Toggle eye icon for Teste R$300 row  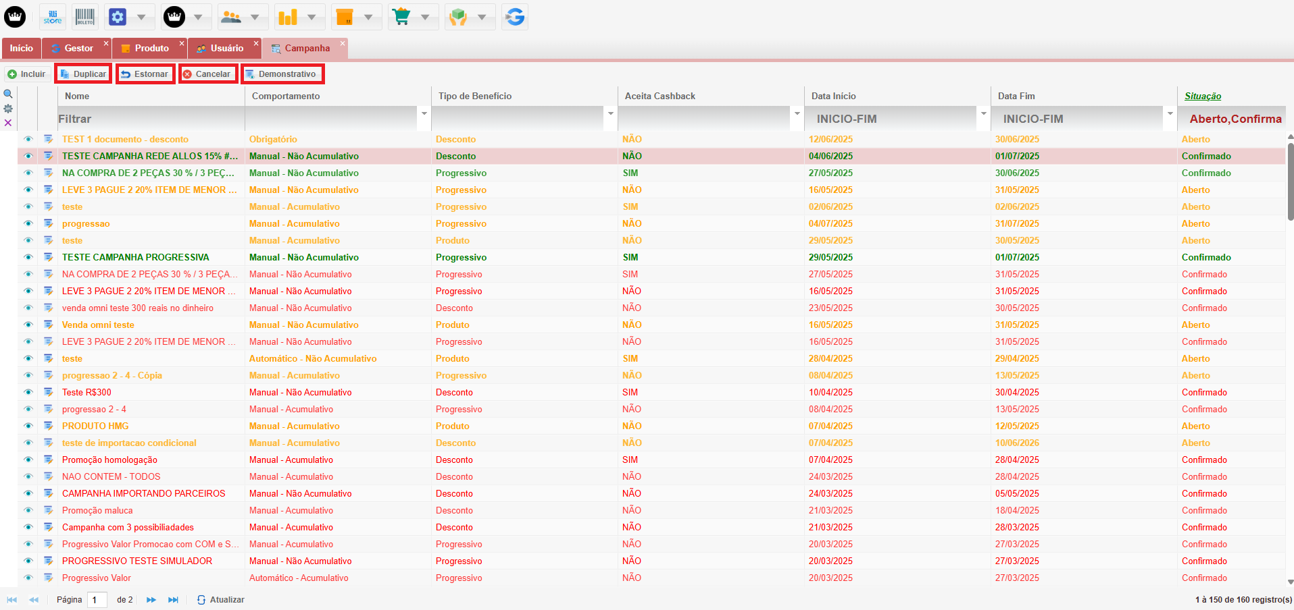[x=28, y=392]
